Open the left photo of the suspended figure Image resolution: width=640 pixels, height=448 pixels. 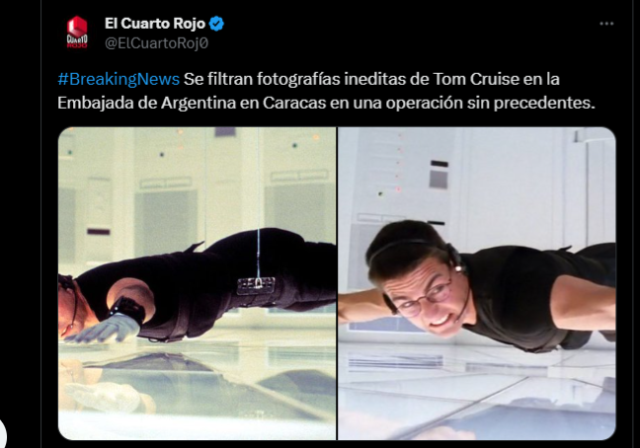coord(198,284)
